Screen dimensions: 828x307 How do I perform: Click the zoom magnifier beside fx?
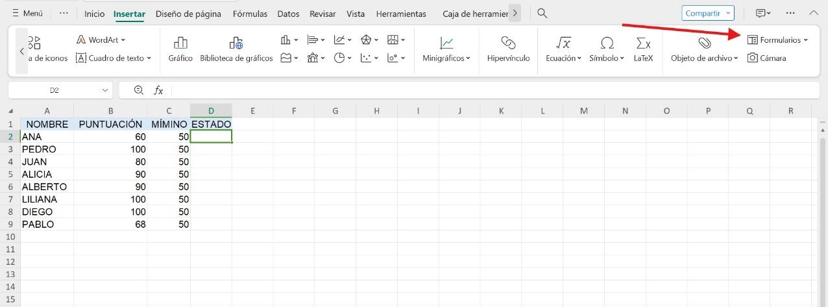click(x=138, y=91)
